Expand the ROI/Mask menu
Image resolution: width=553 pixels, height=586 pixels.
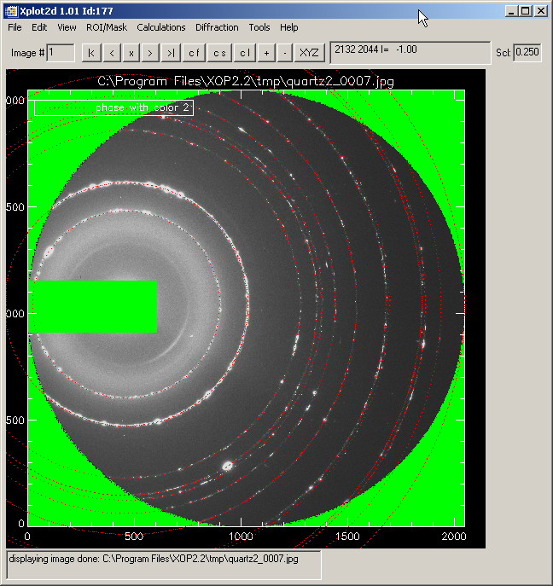click(106, 27)
